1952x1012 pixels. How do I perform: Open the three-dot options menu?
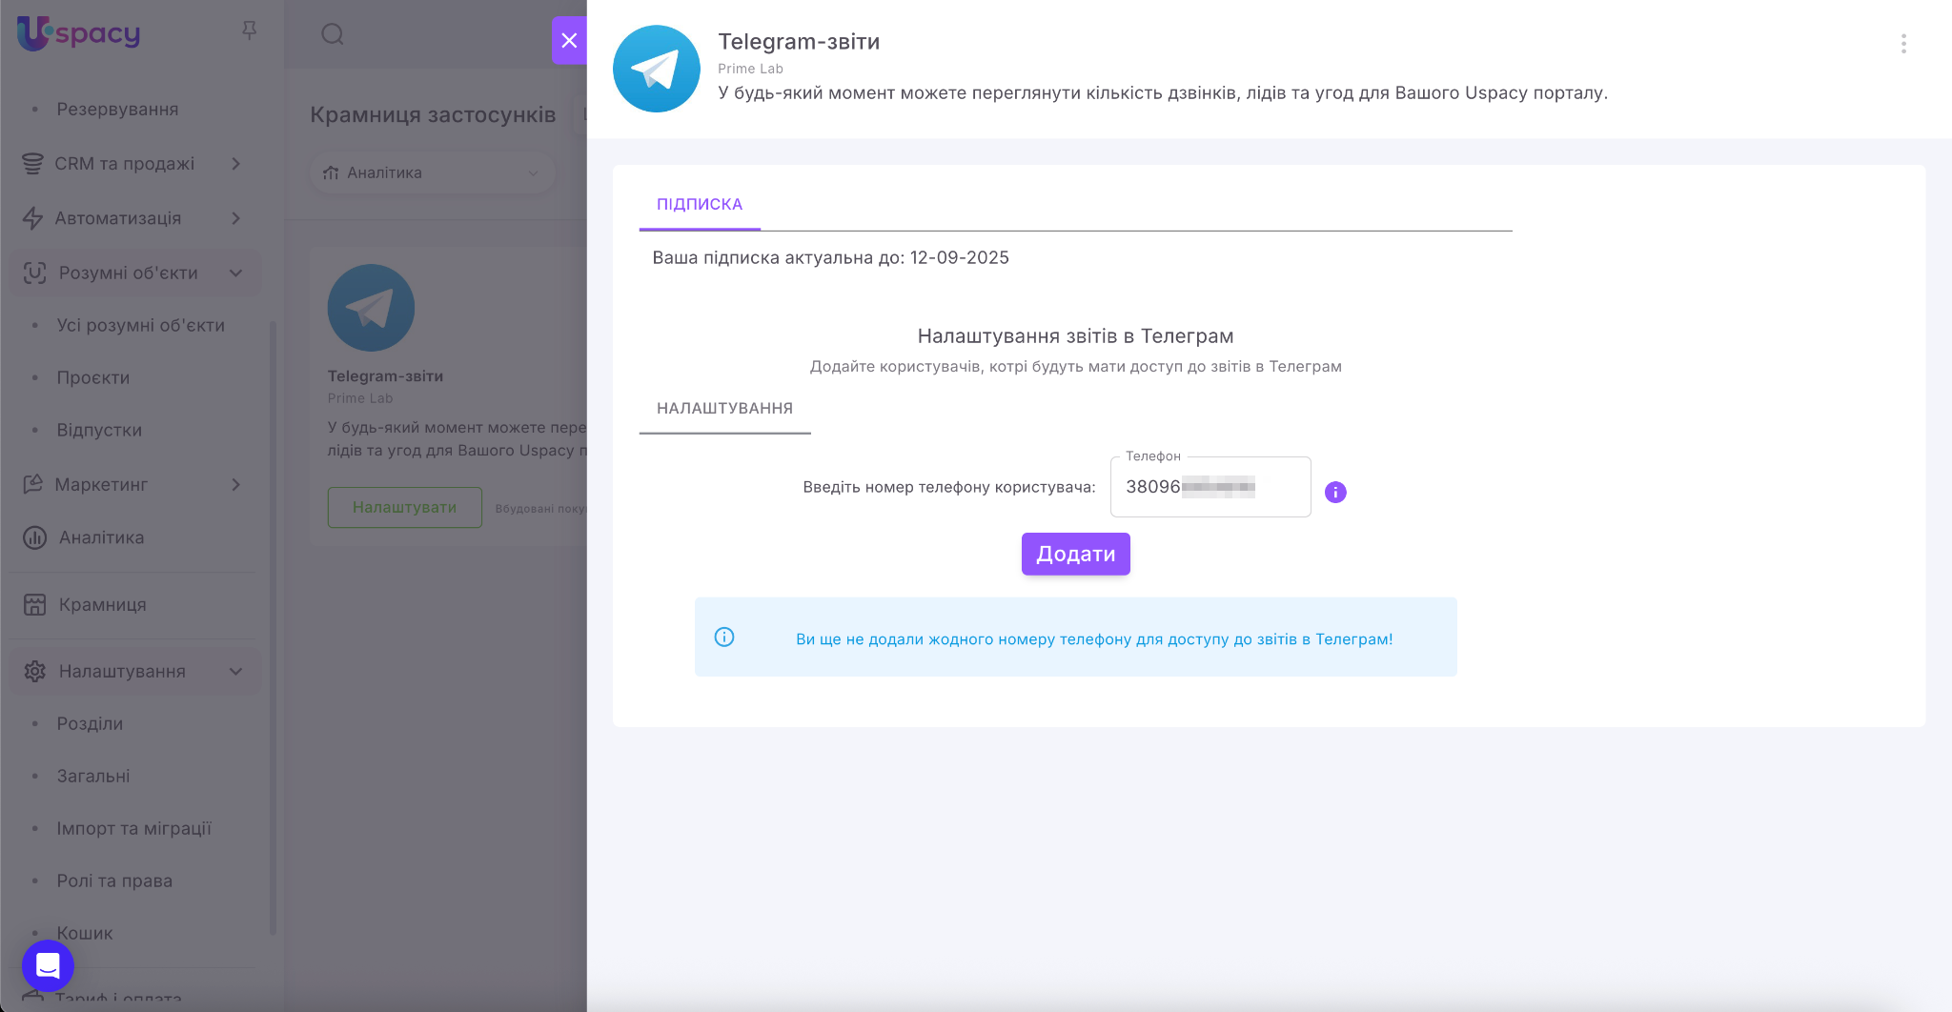[x=1903, y=44]
